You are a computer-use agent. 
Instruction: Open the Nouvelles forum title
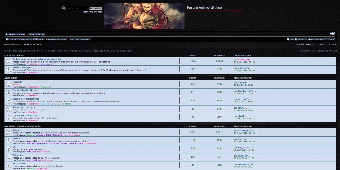(x=18, y=82)
